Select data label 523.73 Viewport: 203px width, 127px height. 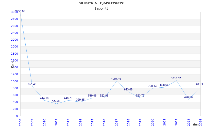pyautogui.click(x=140, y=96)
